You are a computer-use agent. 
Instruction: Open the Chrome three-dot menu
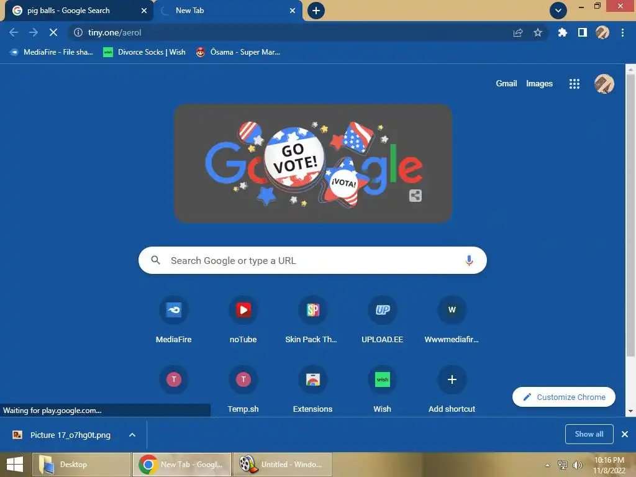622,32
